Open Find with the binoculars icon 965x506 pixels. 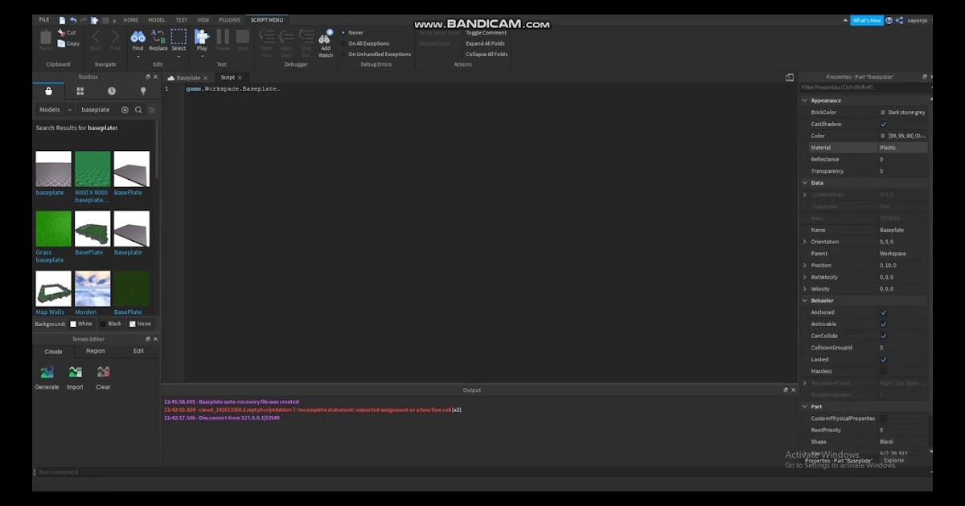point(138,36)
